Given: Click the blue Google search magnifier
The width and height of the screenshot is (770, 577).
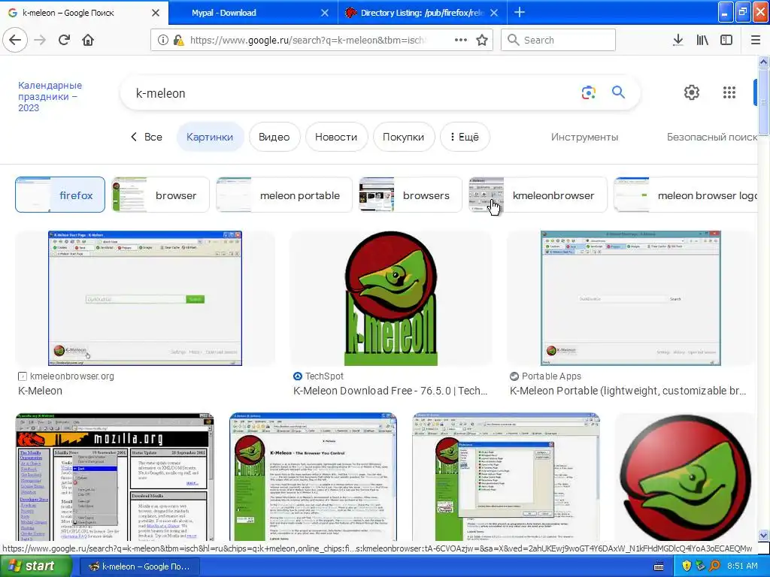Looking at the screenshot, I should click(x=618, y=92).
